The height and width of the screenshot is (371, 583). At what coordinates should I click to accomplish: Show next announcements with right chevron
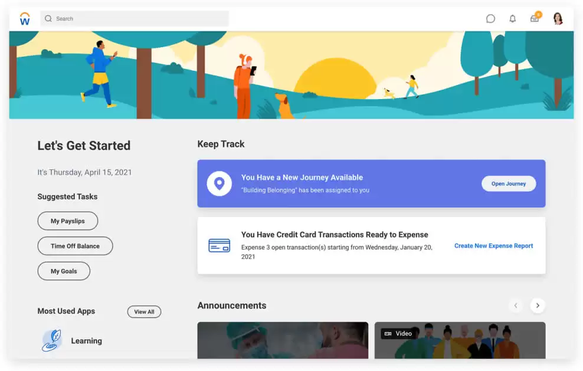[x=537, y=306]
